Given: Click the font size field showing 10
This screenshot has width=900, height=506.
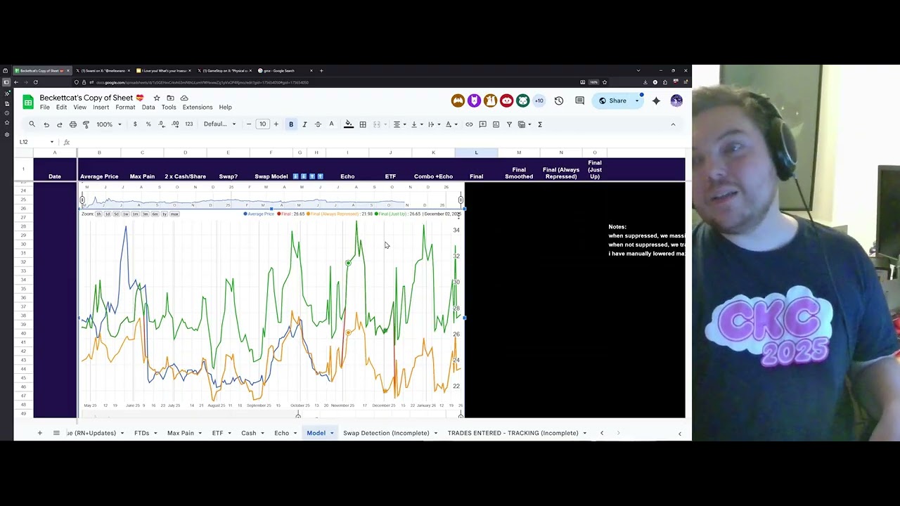Looking at the screenshot, I should 262,124.
